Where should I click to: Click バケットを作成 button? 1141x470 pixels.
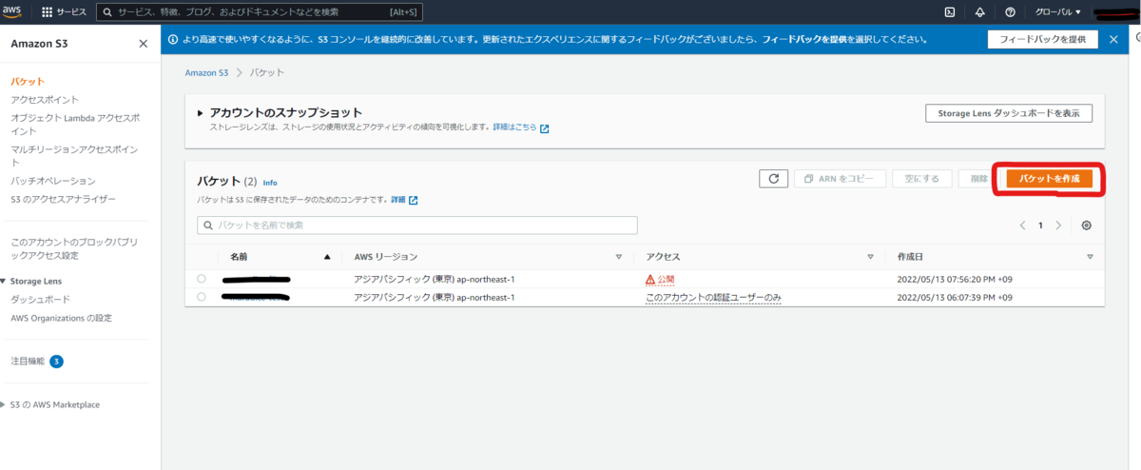pyautogui.click(x=1050, y=178)
